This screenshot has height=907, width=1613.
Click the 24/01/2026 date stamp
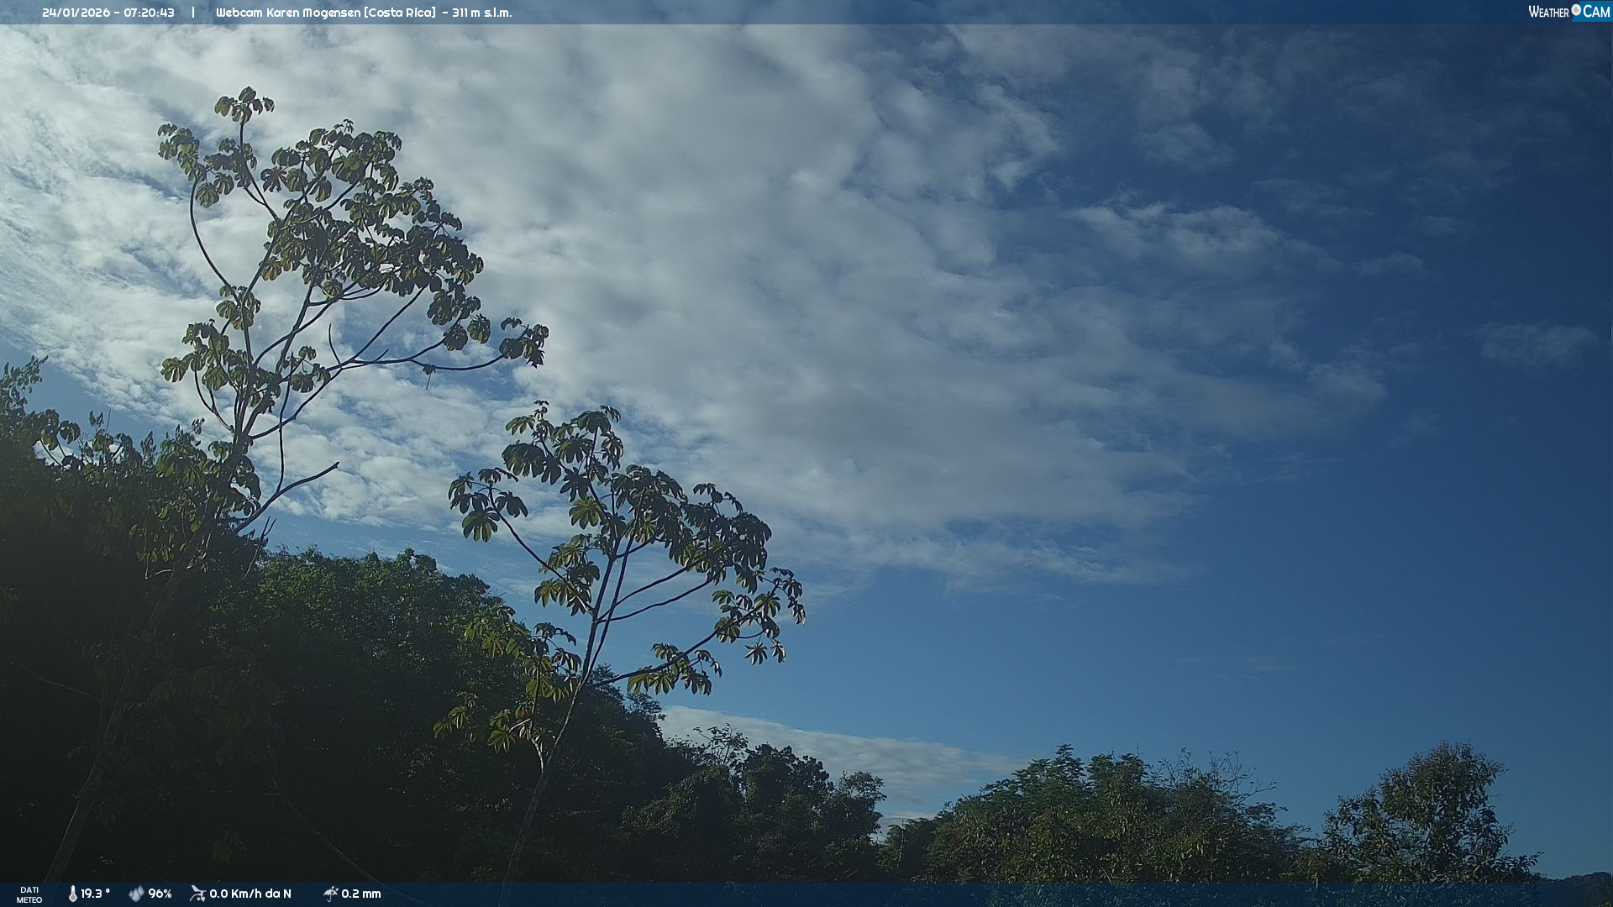[76, 13]
